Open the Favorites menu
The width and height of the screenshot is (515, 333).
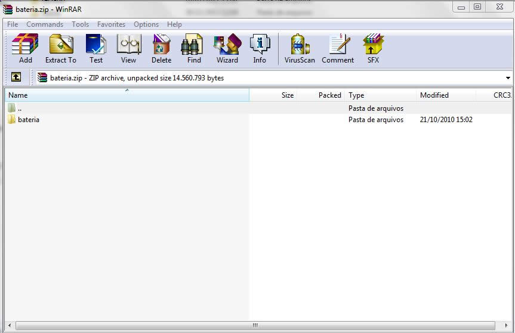click(x=112, y=24)
